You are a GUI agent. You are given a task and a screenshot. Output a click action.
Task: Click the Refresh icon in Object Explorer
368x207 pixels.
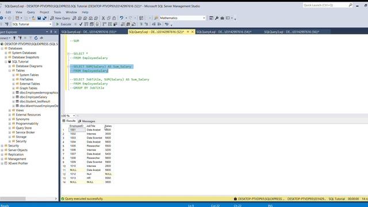[x=36, y=38]
